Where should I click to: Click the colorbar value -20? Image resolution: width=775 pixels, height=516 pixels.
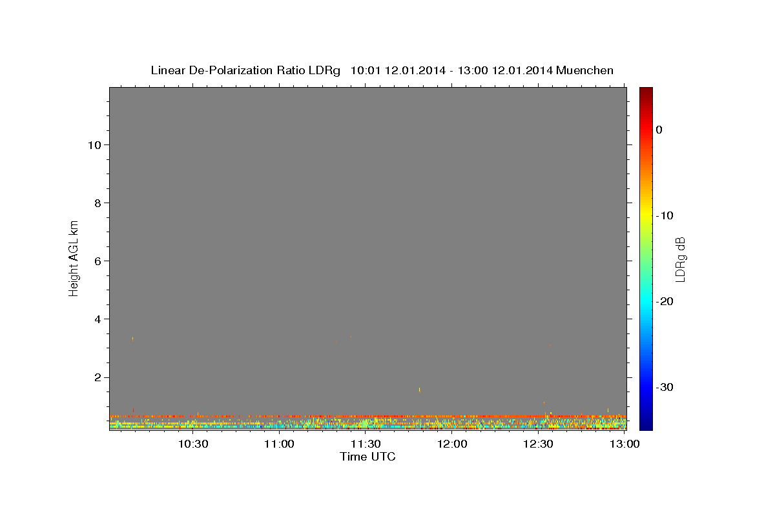click(x=665, y=301)
